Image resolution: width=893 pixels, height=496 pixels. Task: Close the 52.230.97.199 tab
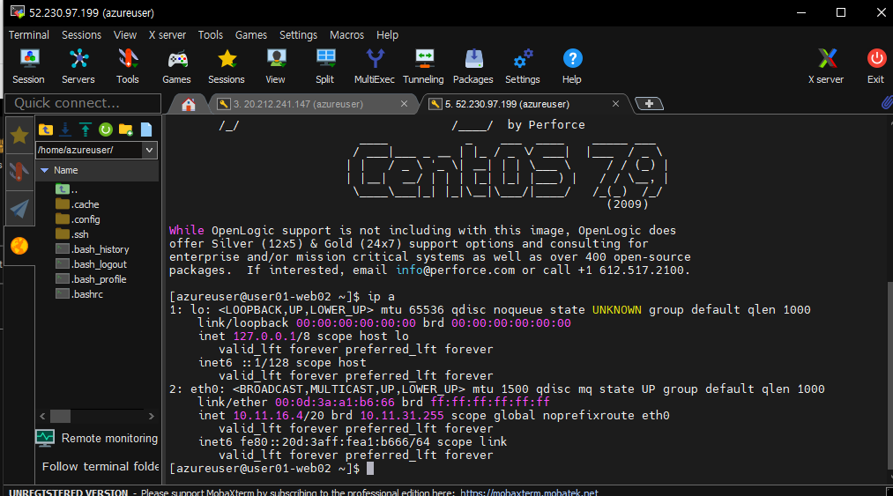(x=615, y=104)
